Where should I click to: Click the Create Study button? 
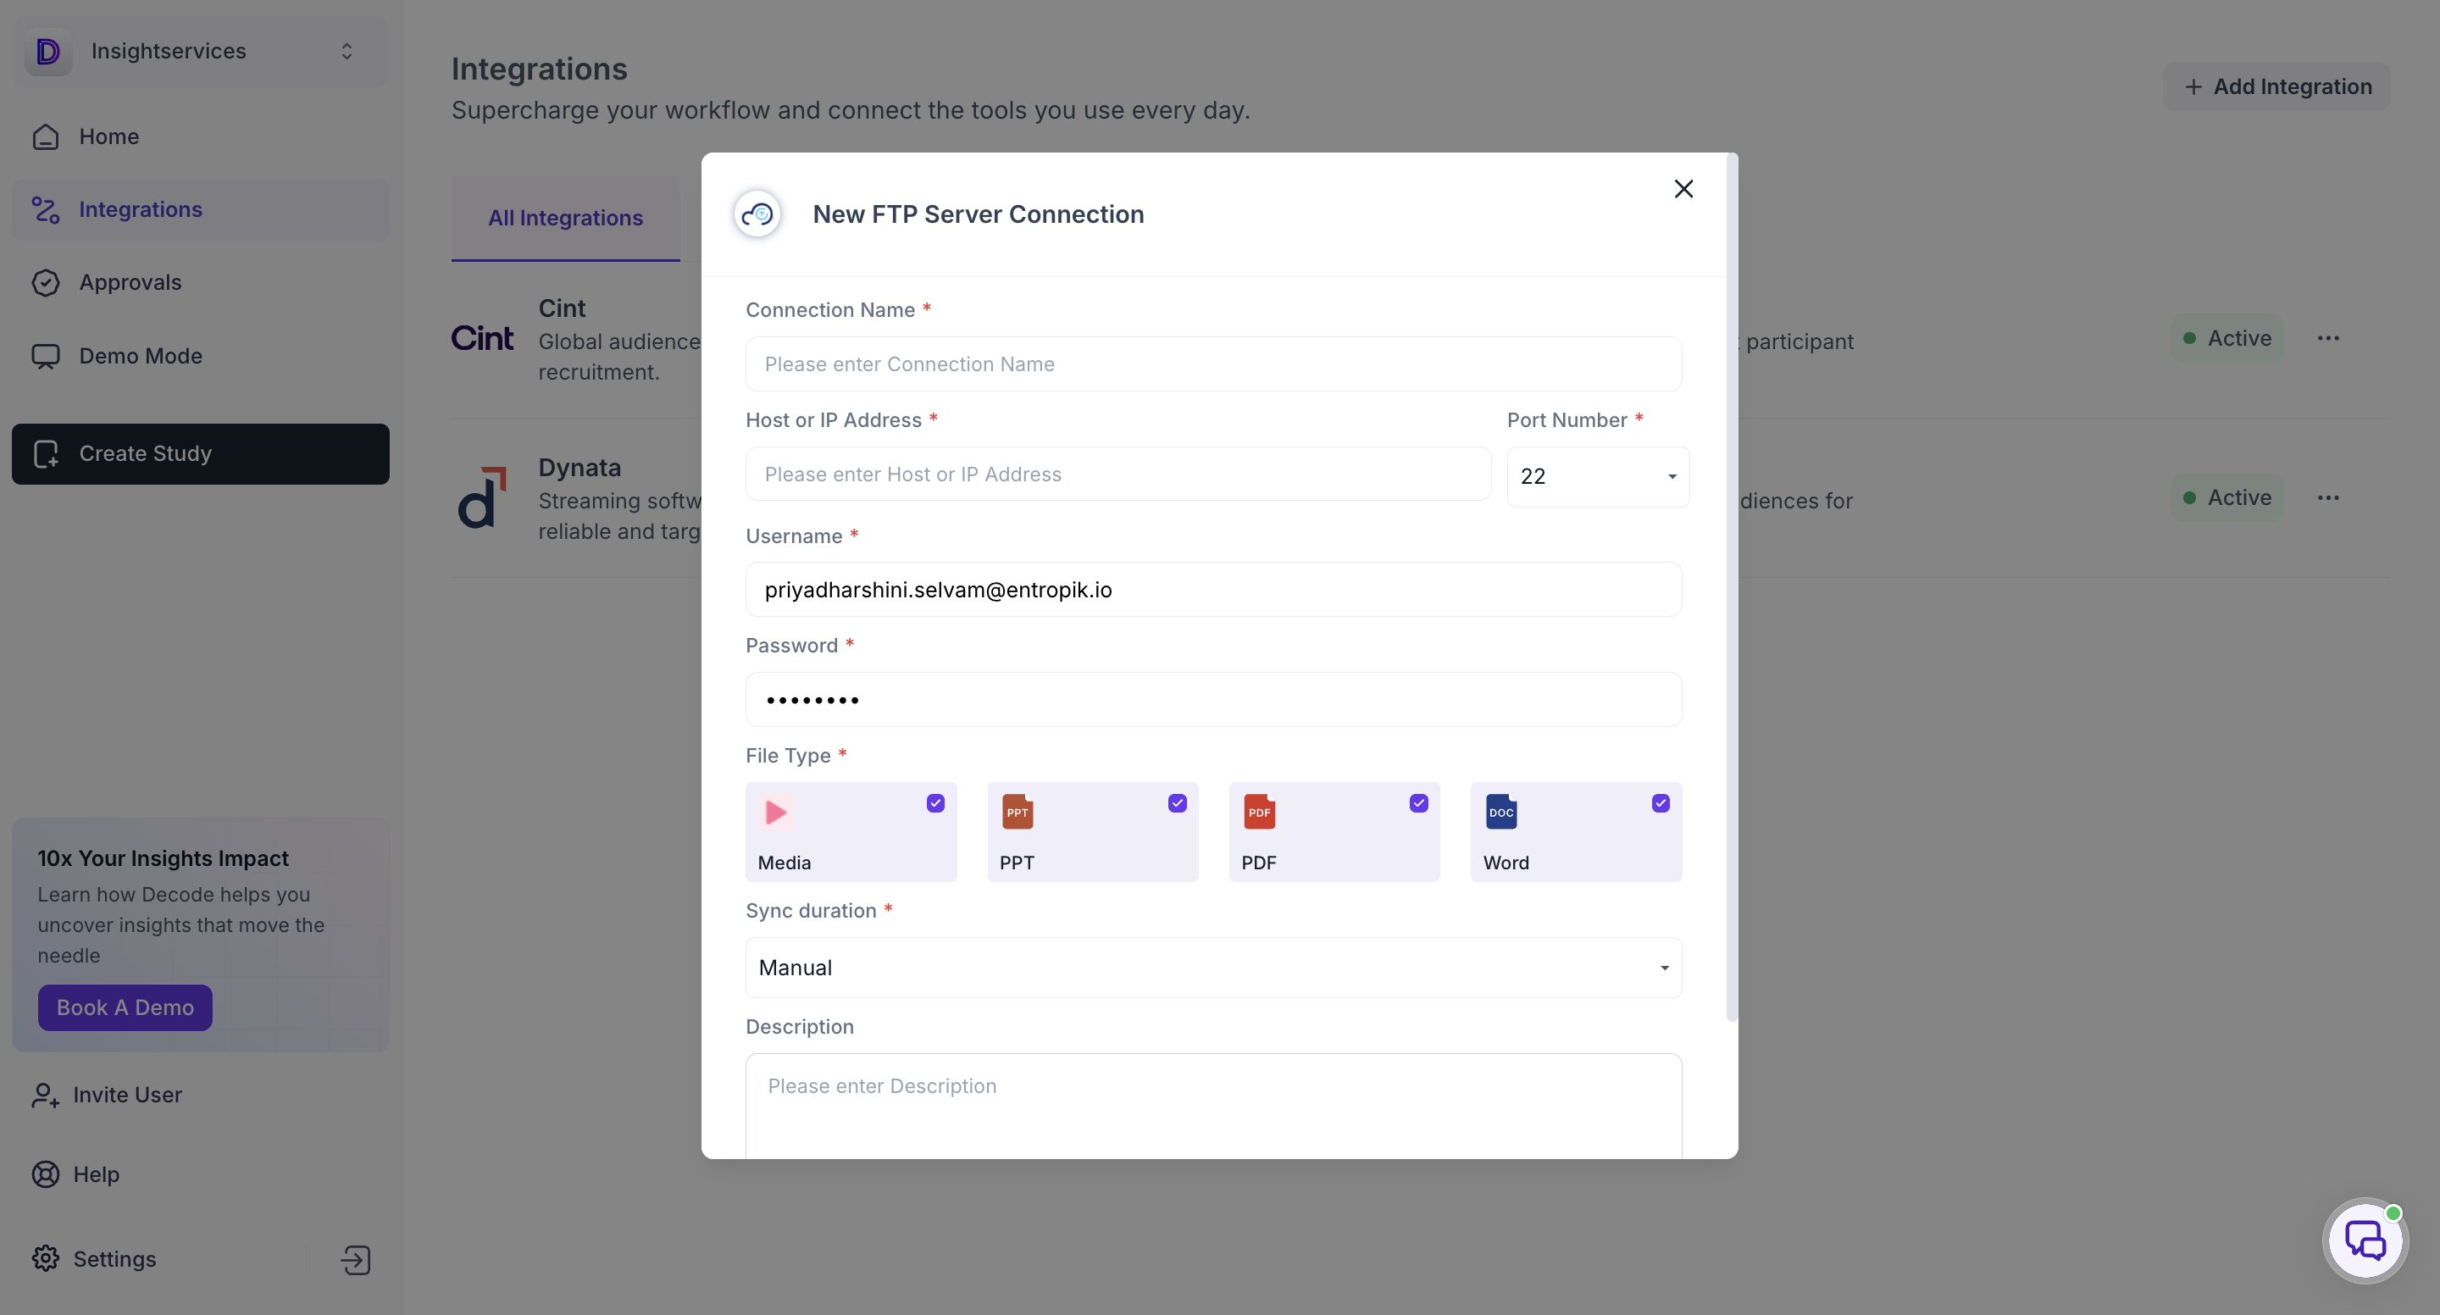(x=200, y=454)
